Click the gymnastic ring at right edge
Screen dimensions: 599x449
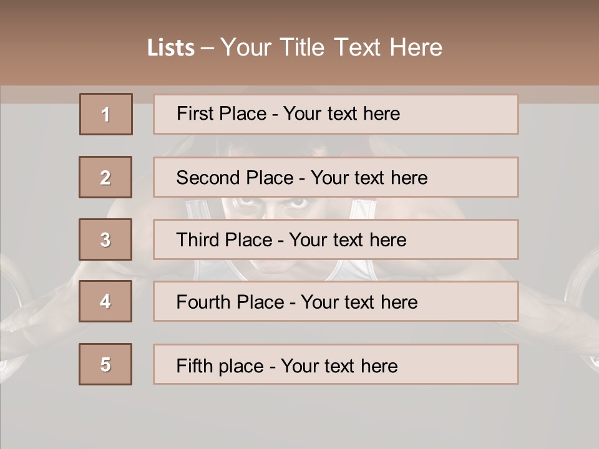click(583, 287)
